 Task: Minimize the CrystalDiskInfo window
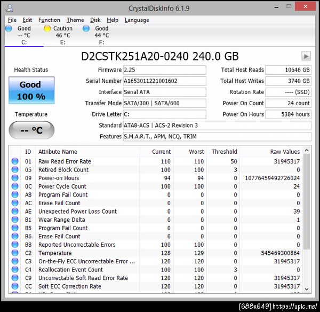[276, 7]
